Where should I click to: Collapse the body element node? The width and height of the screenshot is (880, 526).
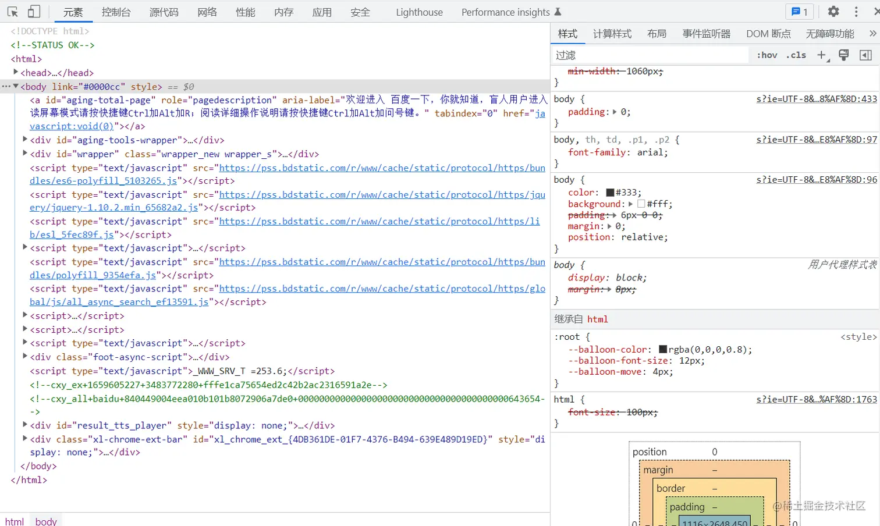coord(16,86)
